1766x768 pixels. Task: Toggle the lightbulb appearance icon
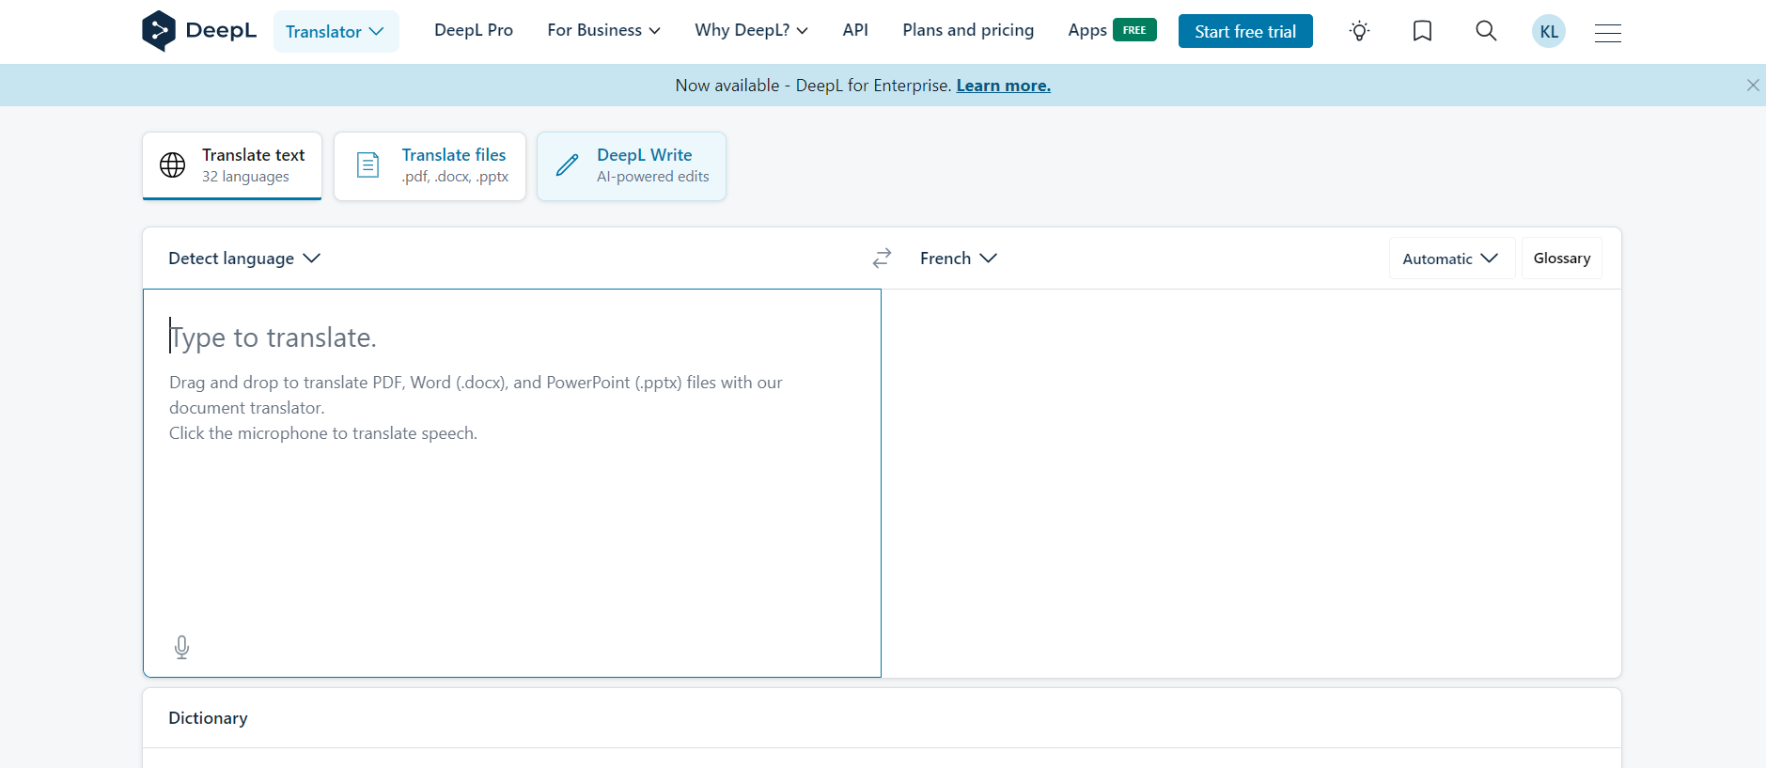[x=1359, y=31]
